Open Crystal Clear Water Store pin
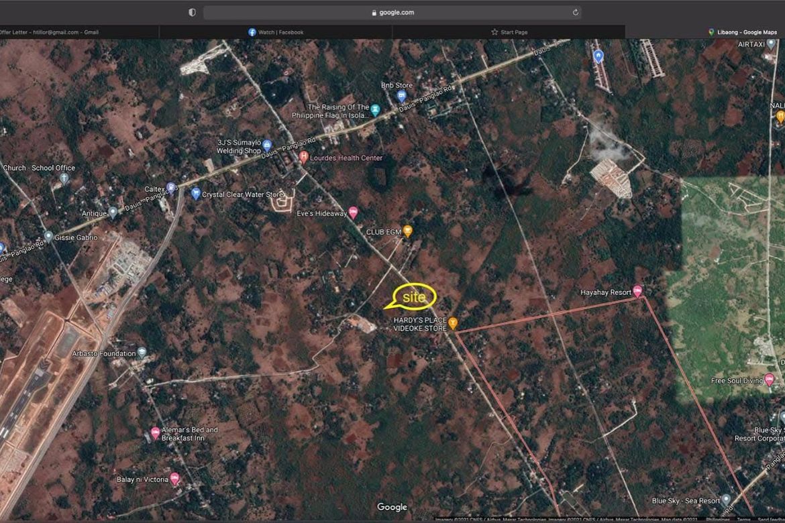The height and width of the screenshot is (523, 785). pos(196,194)
